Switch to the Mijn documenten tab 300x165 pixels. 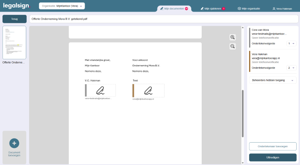pos(174,9)
